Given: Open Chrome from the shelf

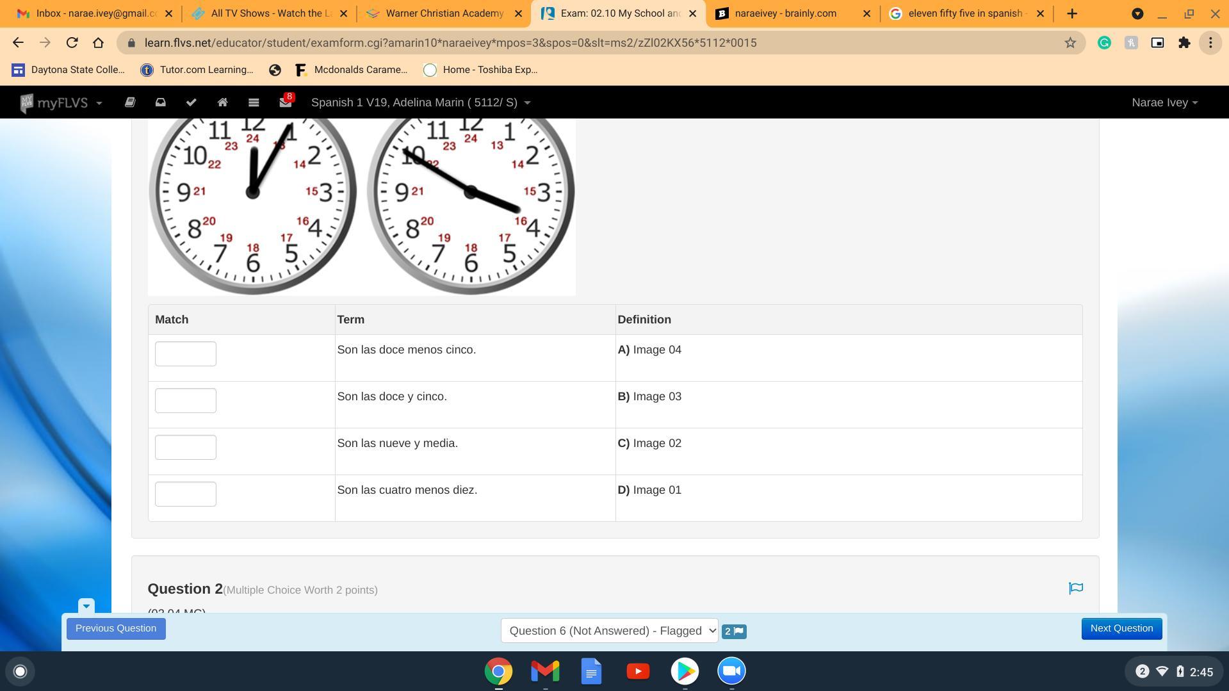Looking at the screenshot, I should (498, 671).
